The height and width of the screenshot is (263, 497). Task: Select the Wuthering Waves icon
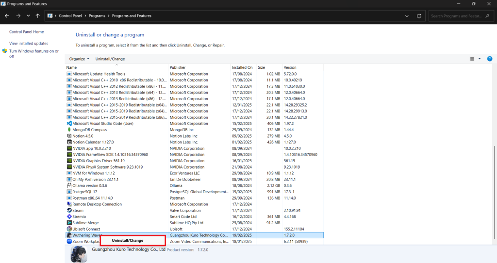69,235
